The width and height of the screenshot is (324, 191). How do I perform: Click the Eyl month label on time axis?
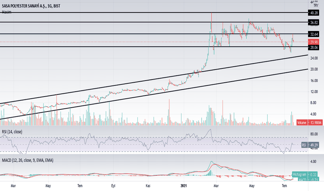coord(113,186)
